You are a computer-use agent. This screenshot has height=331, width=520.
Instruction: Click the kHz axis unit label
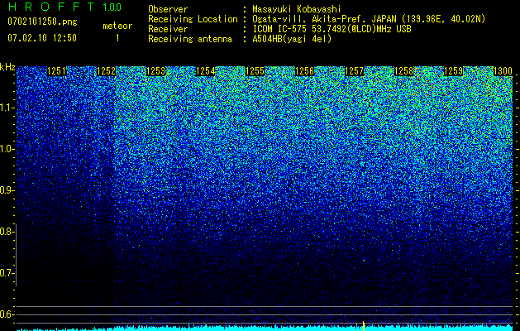click(7, 67)
